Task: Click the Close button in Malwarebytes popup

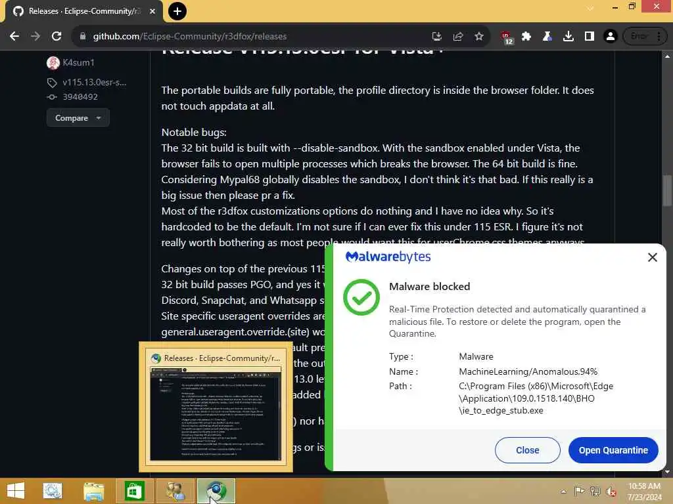Action: pos(528,450)
